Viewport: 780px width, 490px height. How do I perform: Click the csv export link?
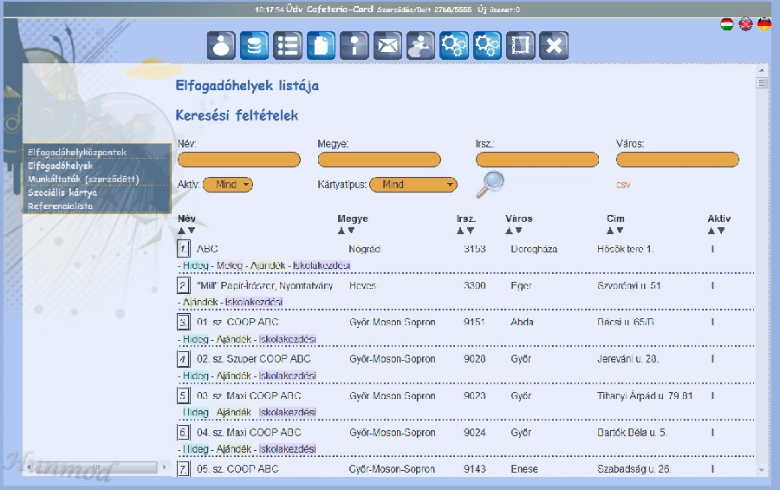point(623,185)
